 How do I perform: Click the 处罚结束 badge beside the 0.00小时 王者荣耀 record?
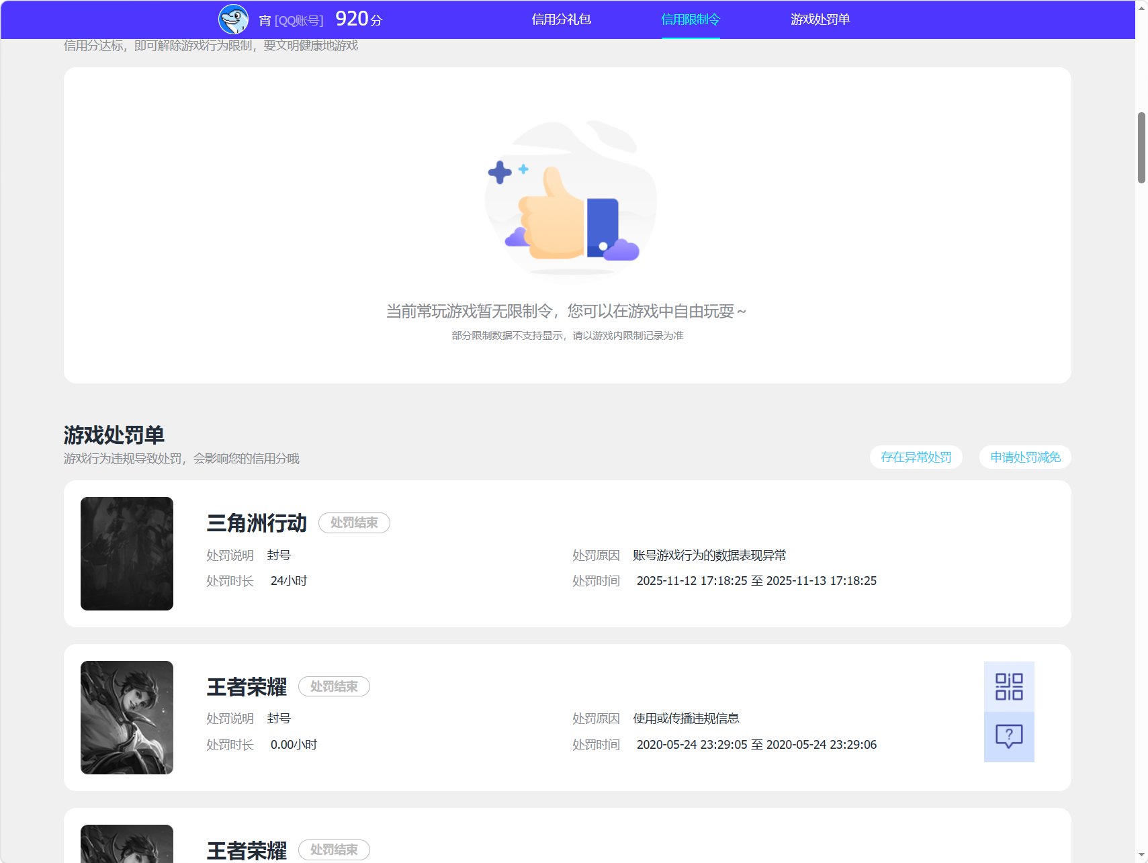[334, 686]
